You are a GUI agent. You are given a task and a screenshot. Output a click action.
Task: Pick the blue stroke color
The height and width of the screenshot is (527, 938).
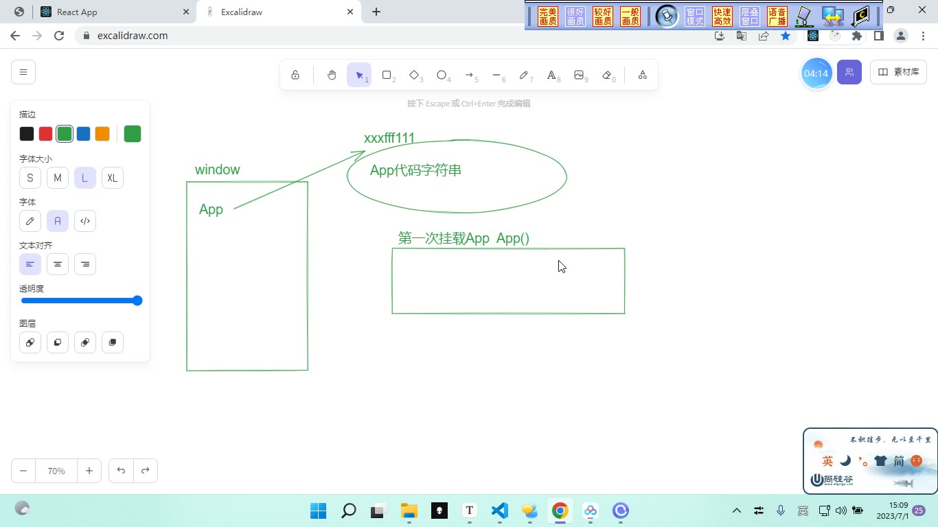coord(83,134)
